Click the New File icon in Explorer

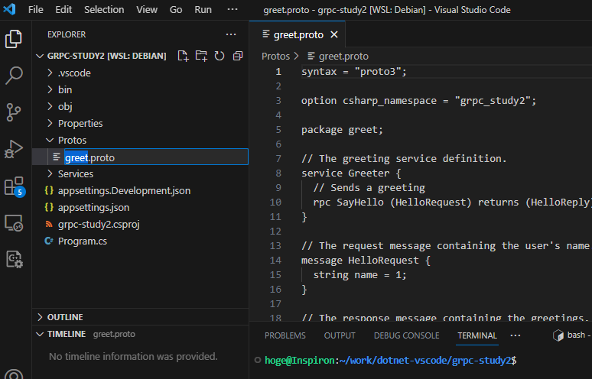click(183, 56)
